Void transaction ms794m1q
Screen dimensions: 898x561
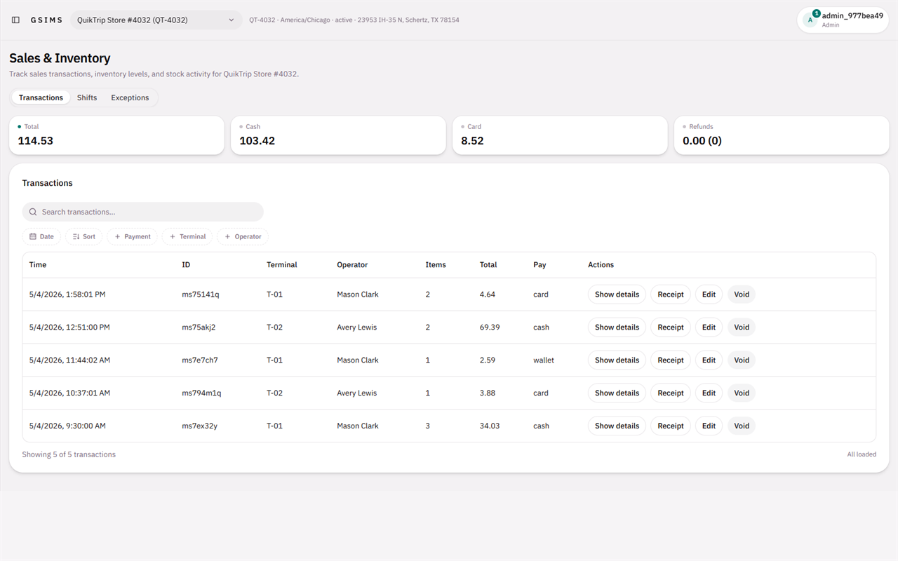pos(742,393)
